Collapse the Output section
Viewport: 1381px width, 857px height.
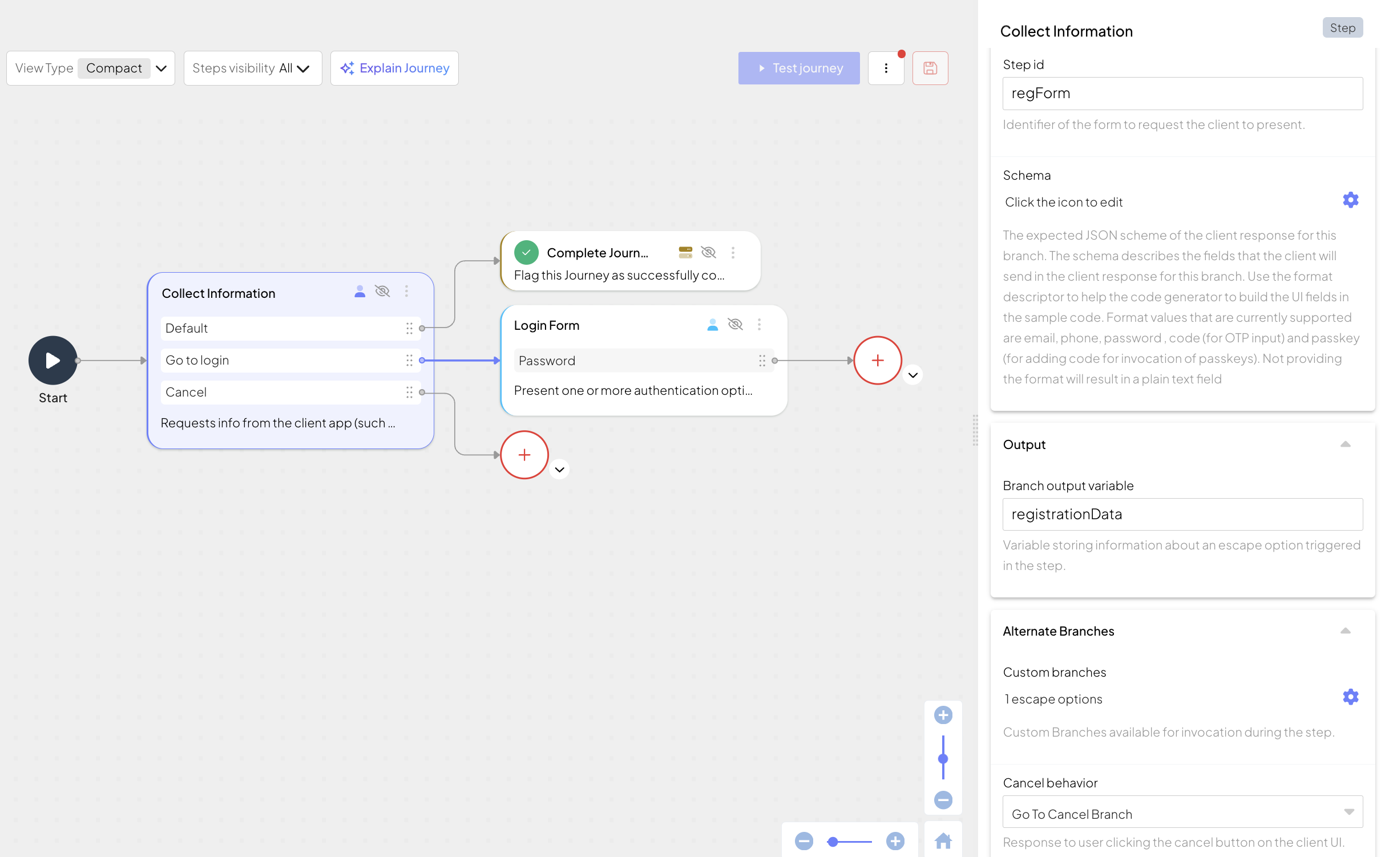[x=1344, y=444]
